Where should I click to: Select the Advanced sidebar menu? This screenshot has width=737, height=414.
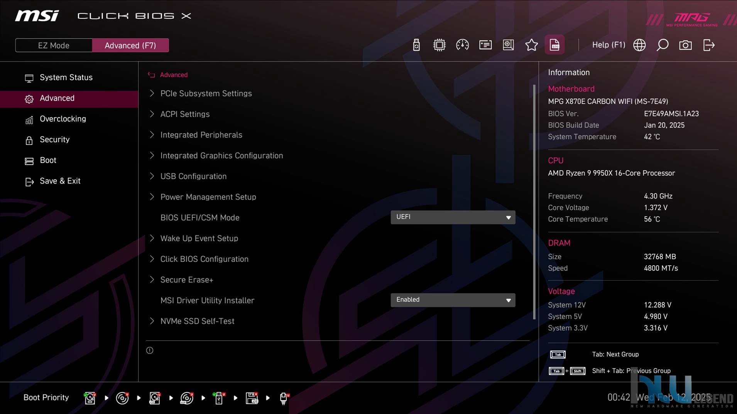[x=69, y=99]
